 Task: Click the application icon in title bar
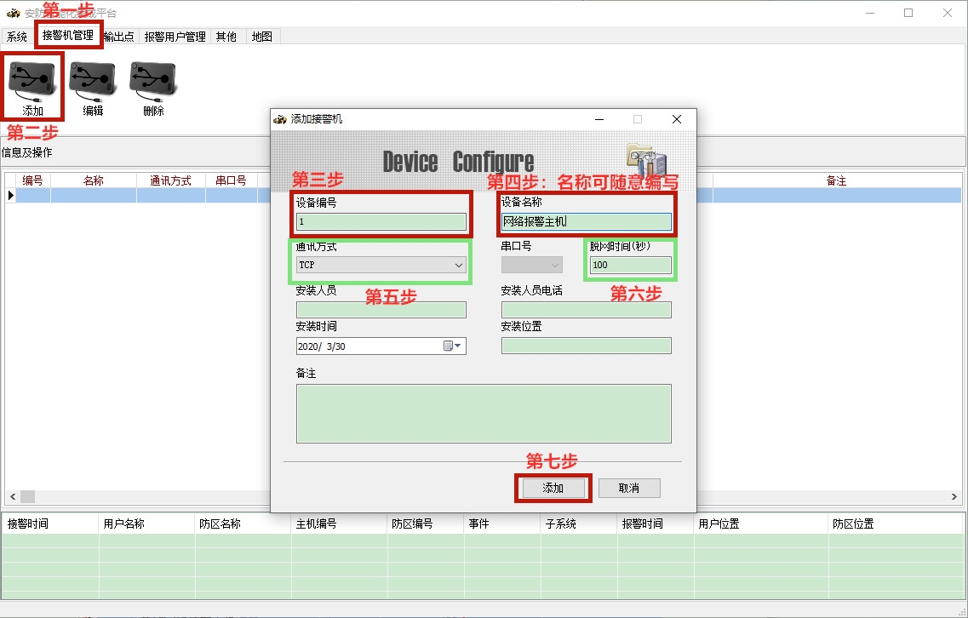13,13
